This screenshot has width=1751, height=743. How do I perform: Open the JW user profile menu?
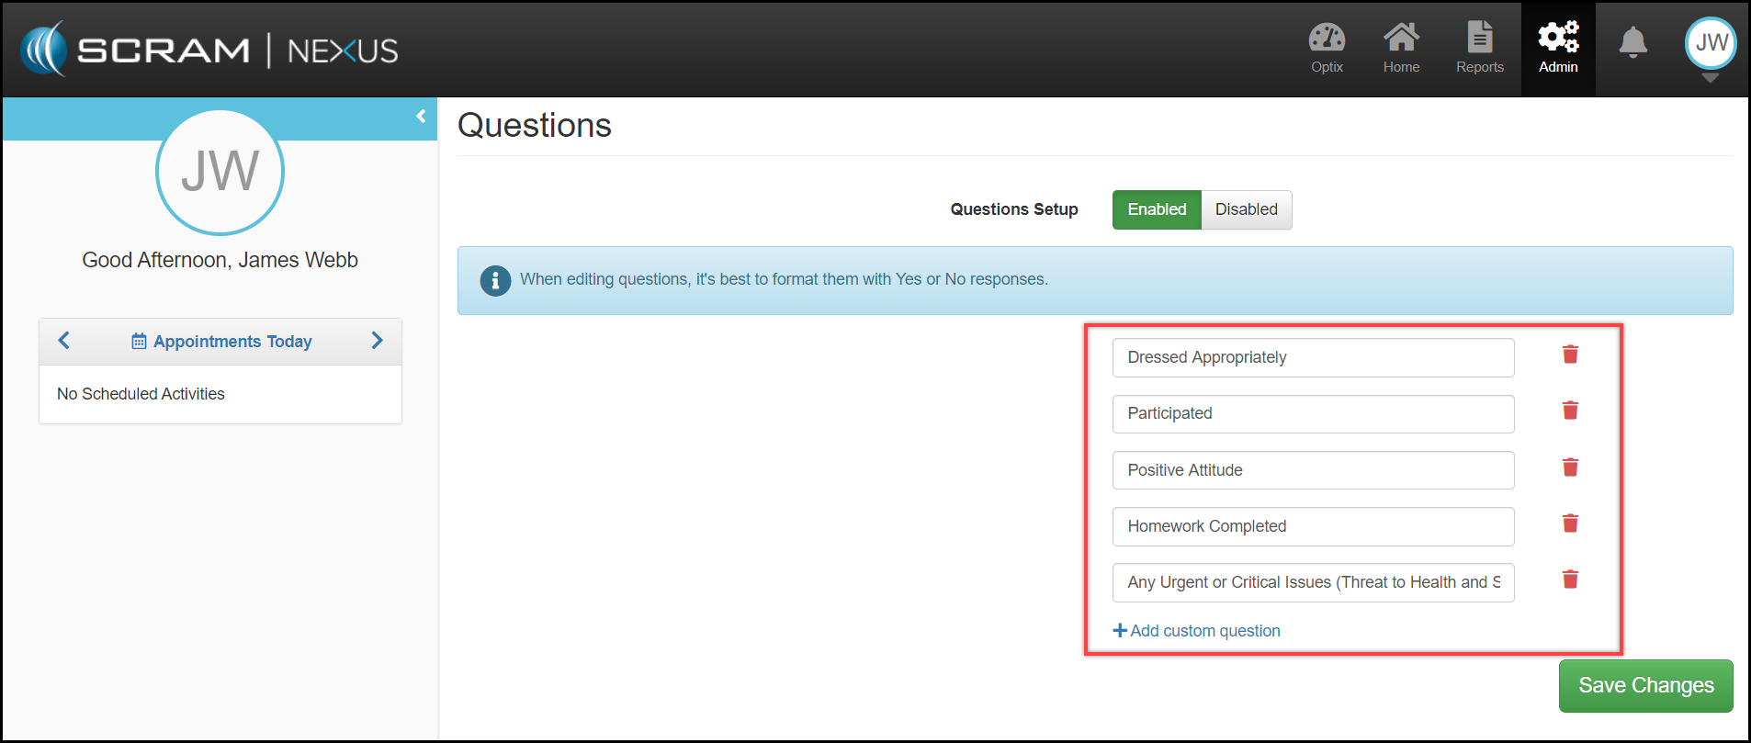point(1710,44)
